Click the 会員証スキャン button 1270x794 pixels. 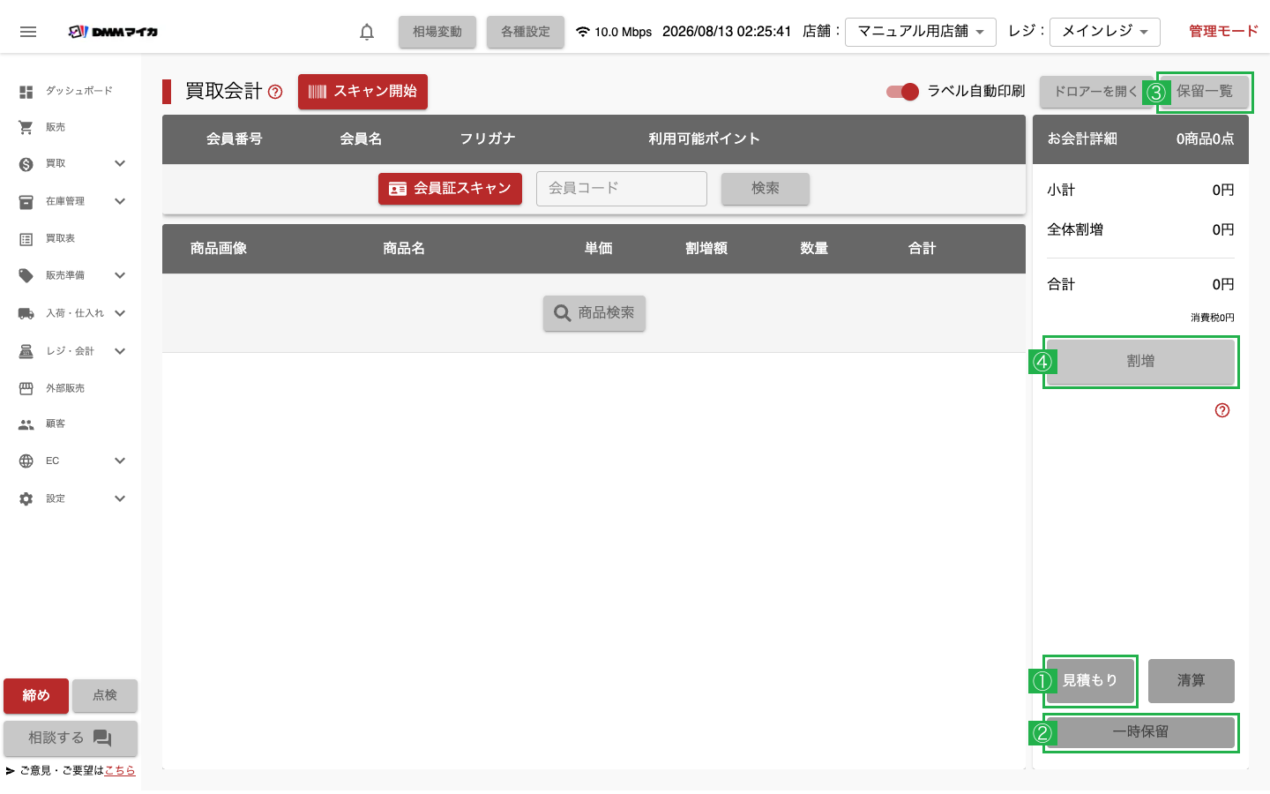click(x=450, y=189)
